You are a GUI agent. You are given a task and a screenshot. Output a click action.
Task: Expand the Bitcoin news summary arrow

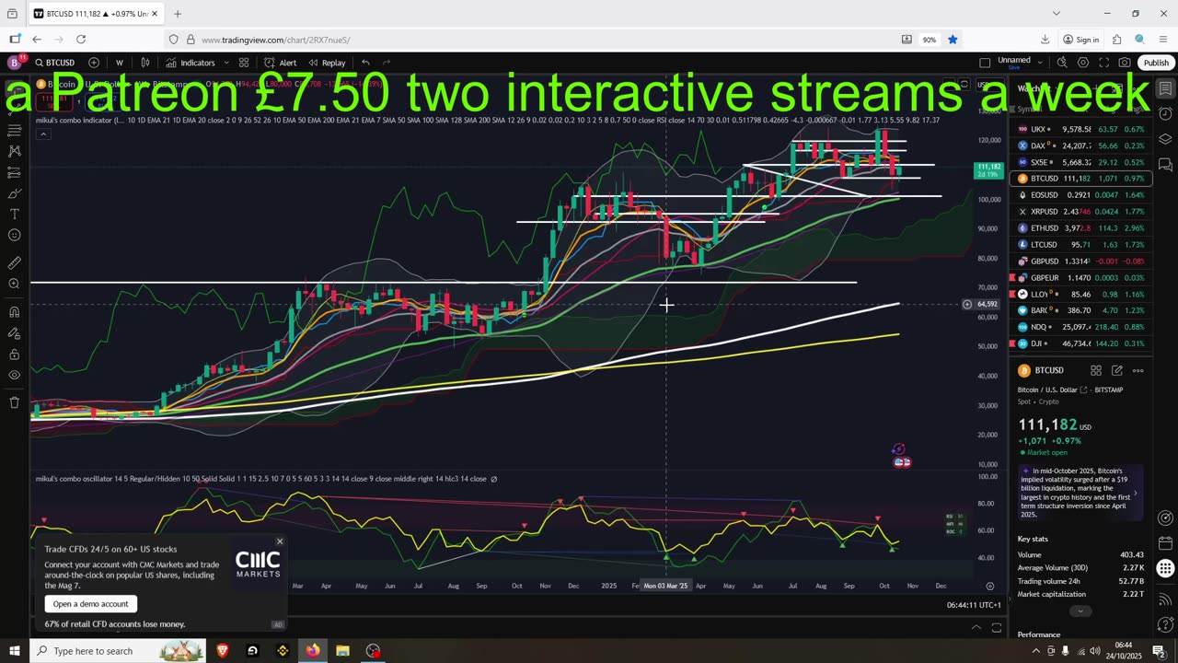pyautogui.click(x=1135, y=493)
